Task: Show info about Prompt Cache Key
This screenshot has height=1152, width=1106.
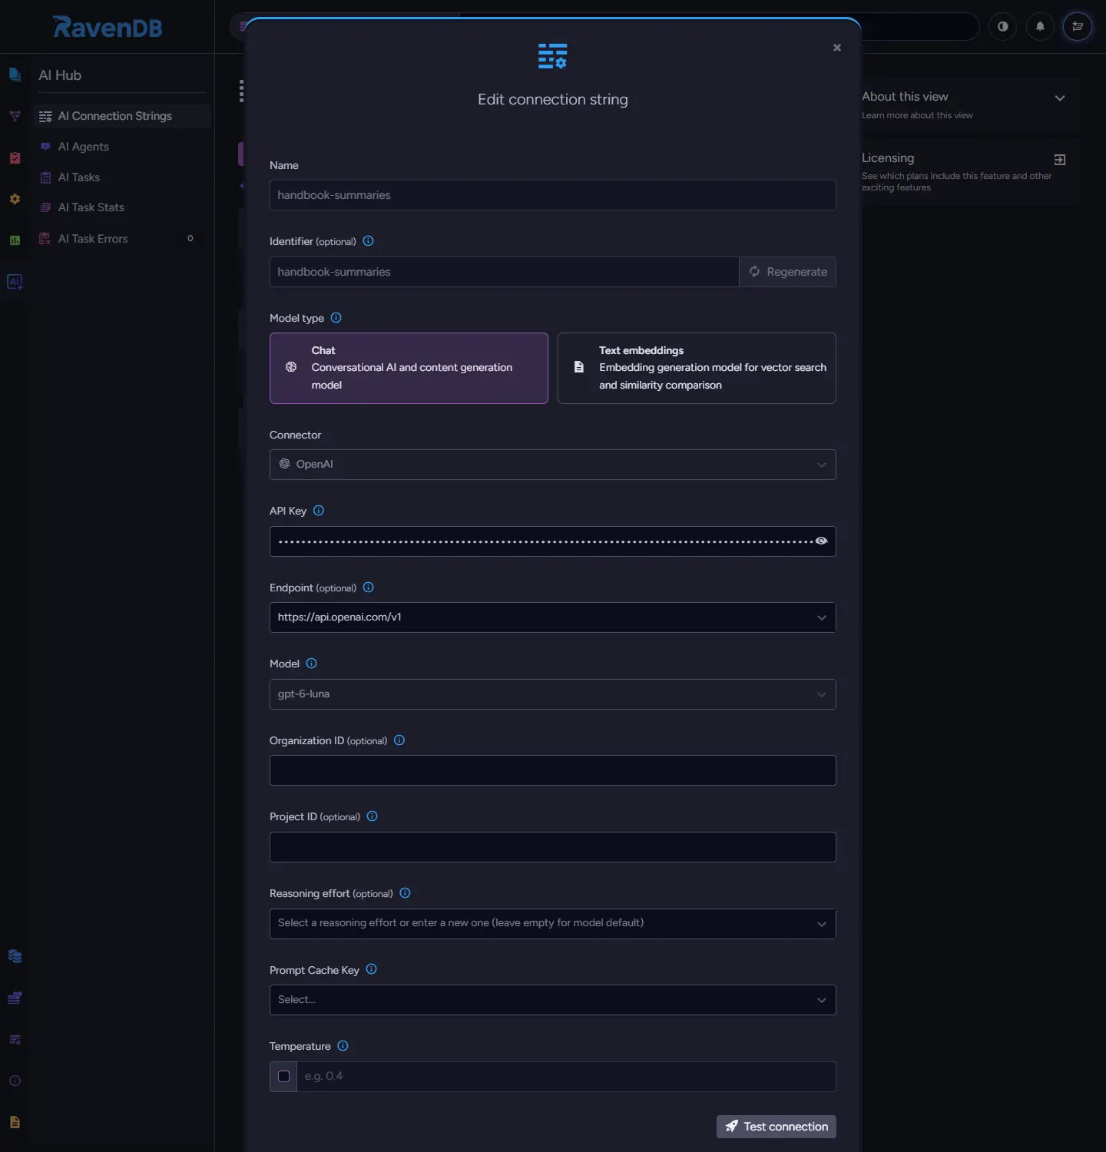Action: [x=372, y=969]
